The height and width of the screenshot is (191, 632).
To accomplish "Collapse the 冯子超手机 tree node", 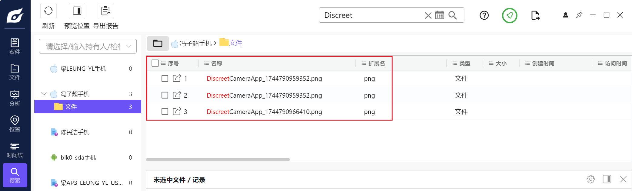I will (44, 94).
